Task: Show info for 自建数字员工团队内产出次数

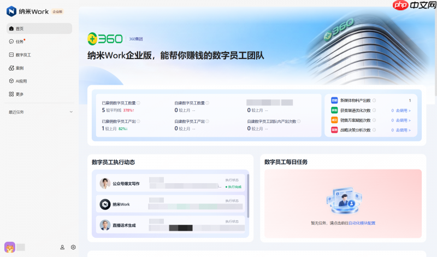Action: tap(299, 121)
